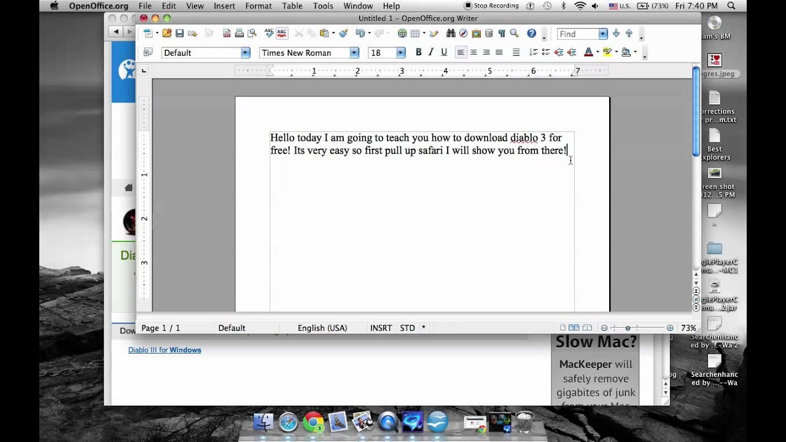Open Styles and Formatting icon
This screenshot has height=442, width=786.
tap(148, 52)
